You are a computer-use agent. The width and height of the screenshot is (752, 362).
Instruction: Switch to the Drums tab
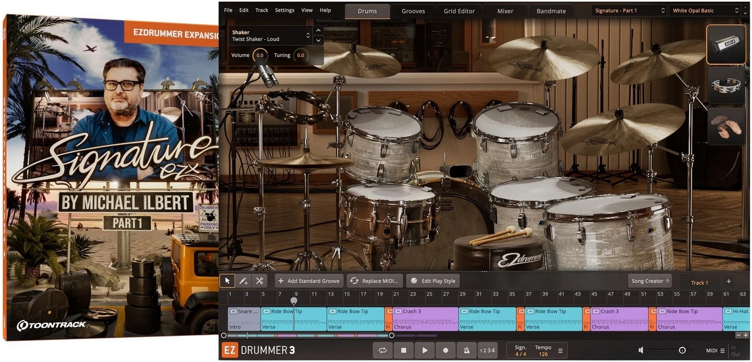coord(367,11)
